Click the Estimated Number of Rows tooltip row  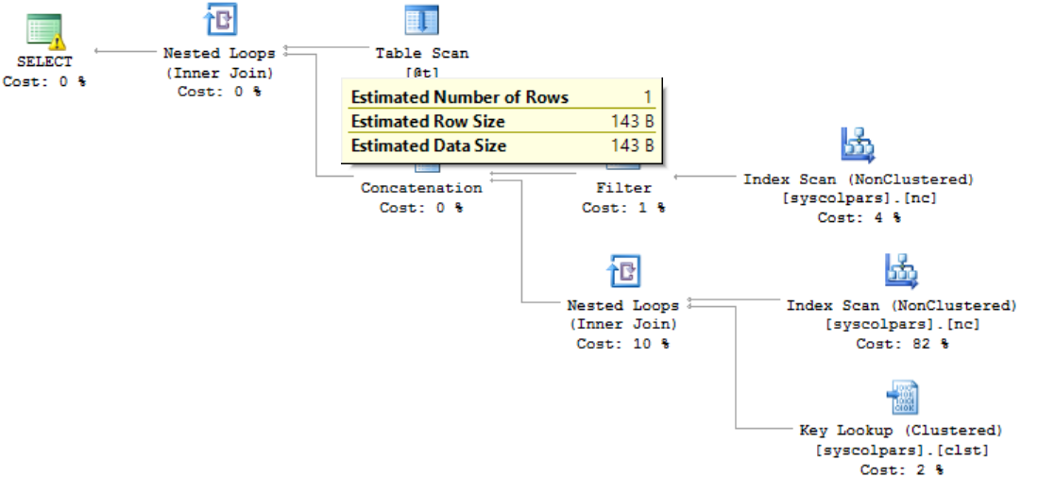pyautogui.click(x=502, y=97)
